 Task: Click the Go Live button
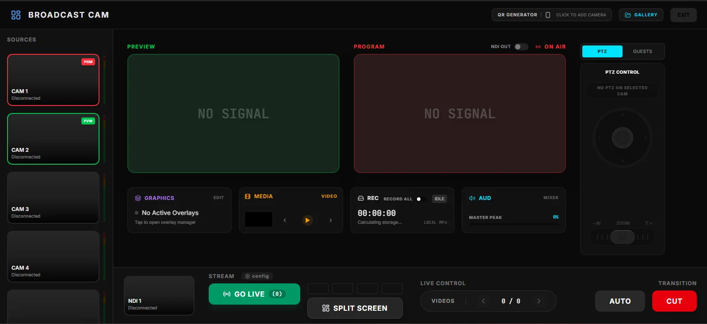click(x=254, y=294)
